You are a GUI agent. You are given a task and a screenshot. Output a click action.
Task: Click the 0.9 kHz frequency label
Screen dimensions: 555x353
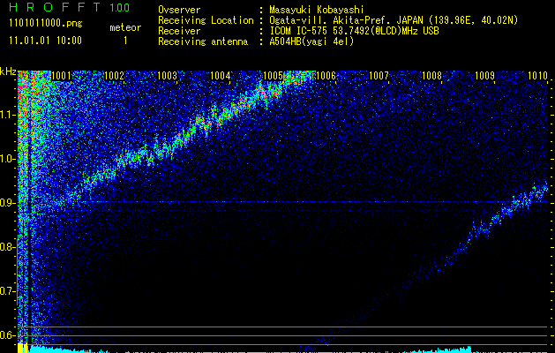tap(8, 203)
